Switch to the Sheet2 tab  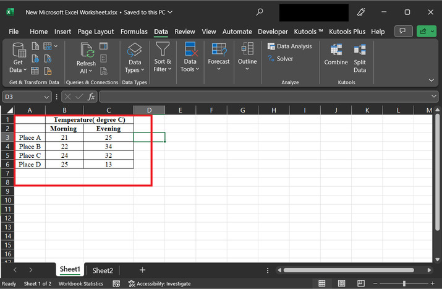pyautogui.click(x=103, y=270)
